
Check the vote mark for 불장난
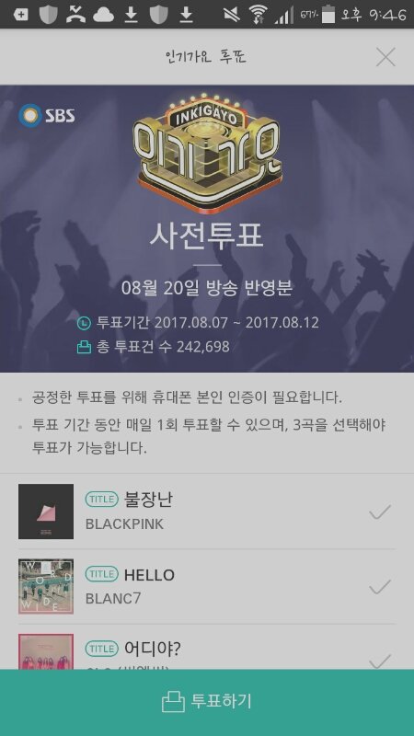coord(380,512)
